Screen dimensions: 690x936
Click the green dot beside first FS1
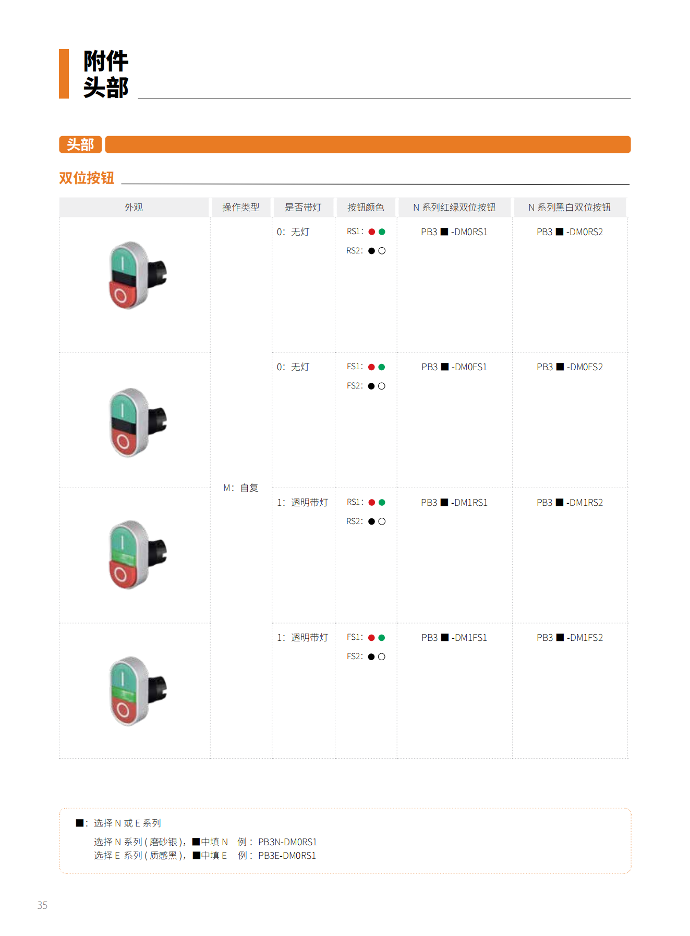tap(382, 367)
